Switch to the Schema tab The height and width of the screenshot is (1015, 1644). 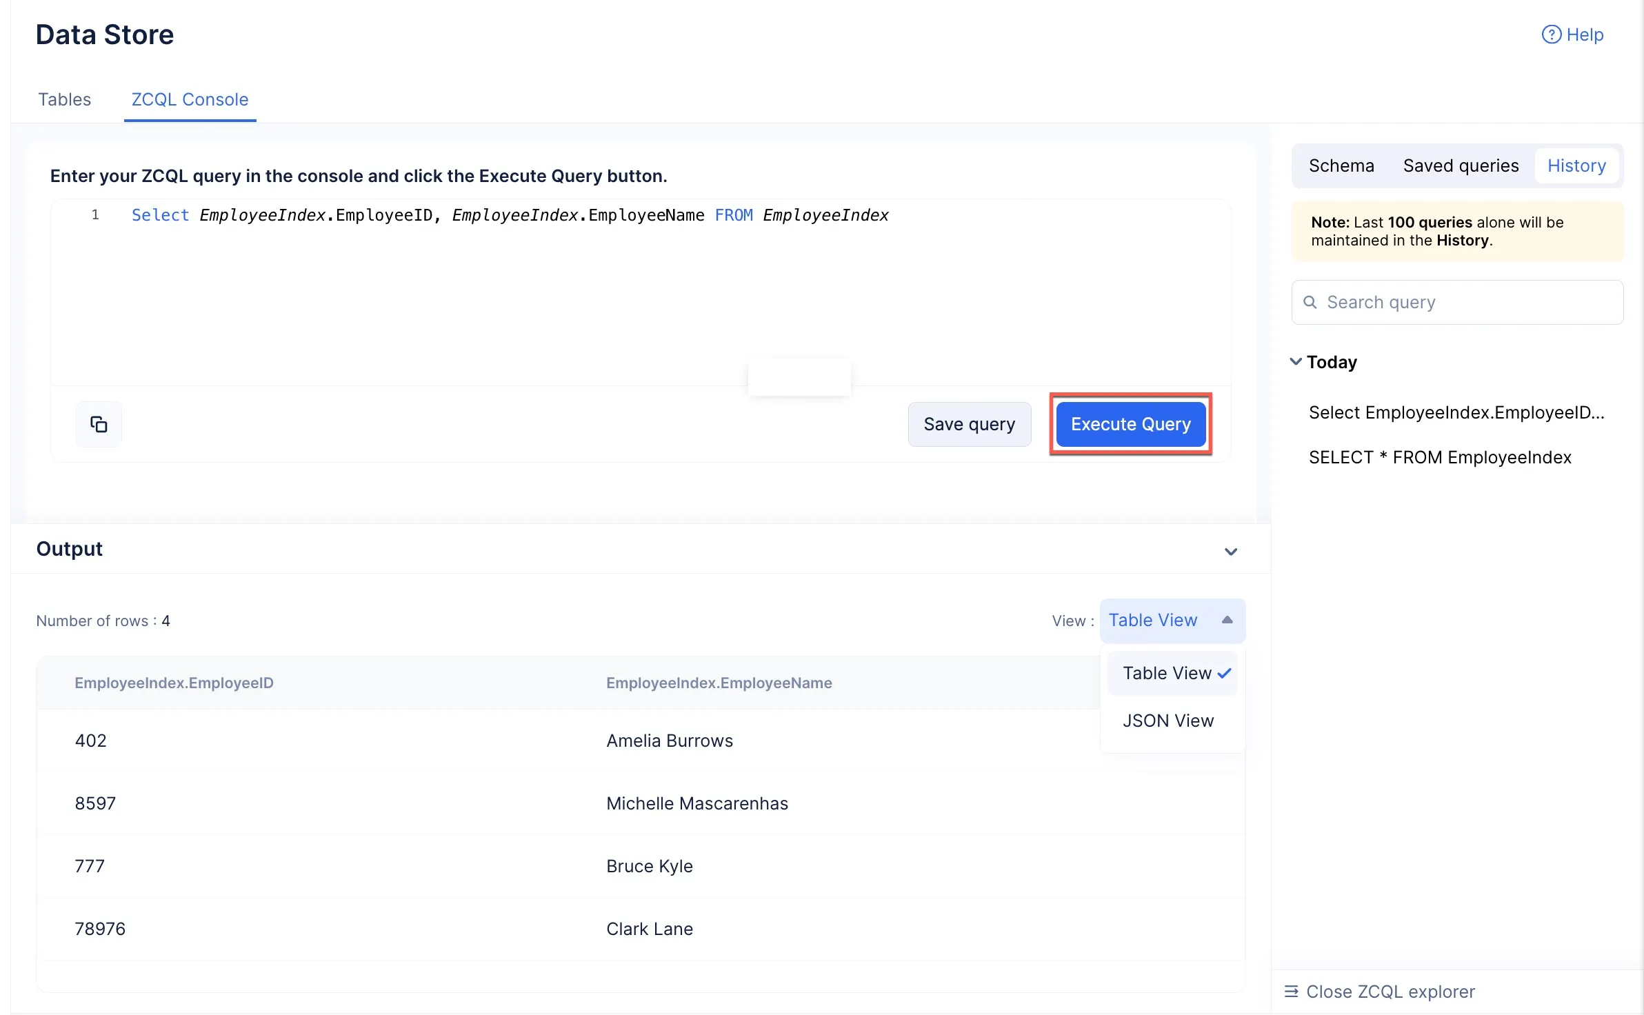(1341, 165)
